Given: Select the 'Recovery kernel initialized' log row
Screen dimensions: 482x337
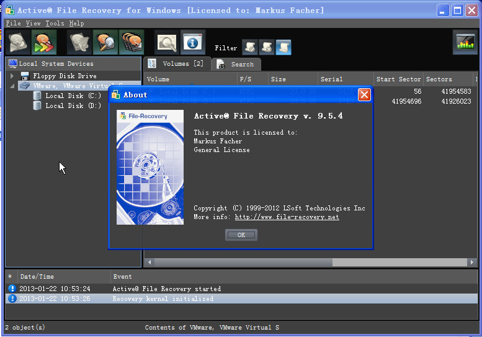Looking at the screenshot, I should [241, 299].
